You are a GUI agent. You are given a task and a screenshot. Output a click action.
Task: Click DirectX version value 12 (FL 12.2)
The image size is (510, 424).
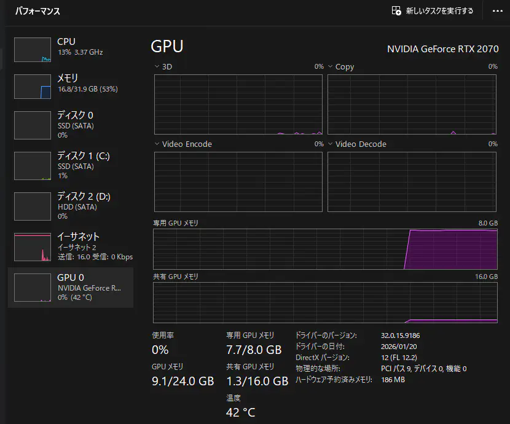click(399, 358)
